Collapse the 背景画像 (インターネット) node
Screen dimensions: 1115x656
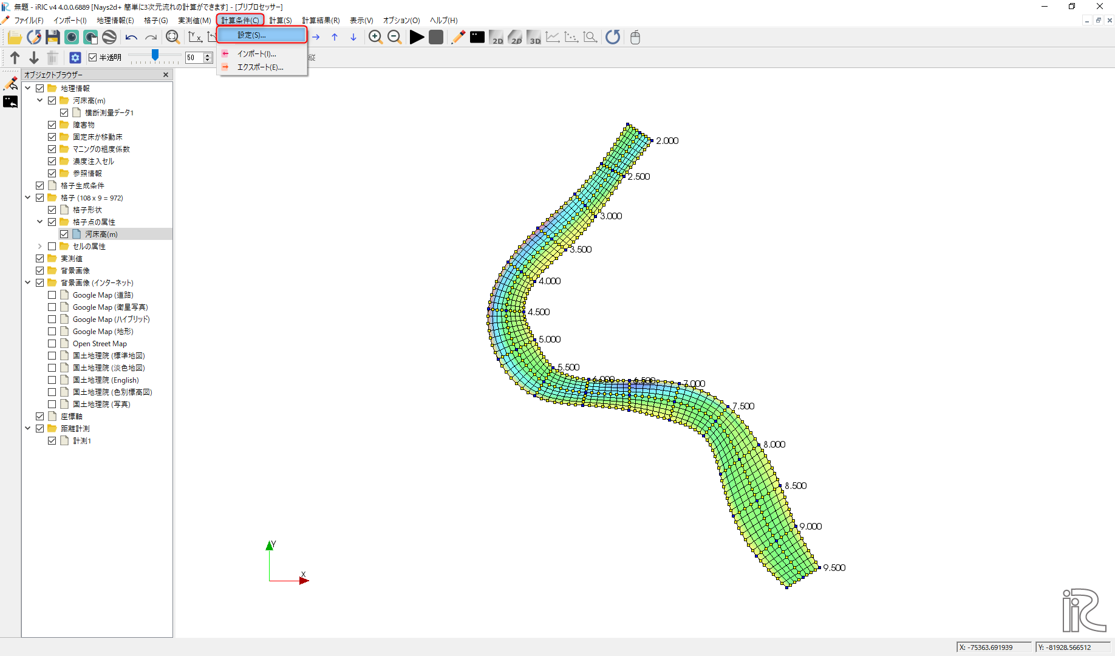click(x=28, y=282)
